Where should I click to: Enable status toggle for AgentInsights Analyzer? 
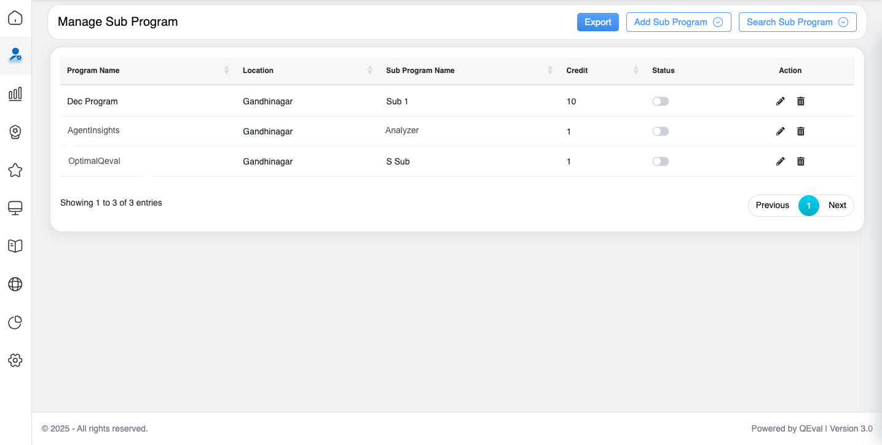660,131
